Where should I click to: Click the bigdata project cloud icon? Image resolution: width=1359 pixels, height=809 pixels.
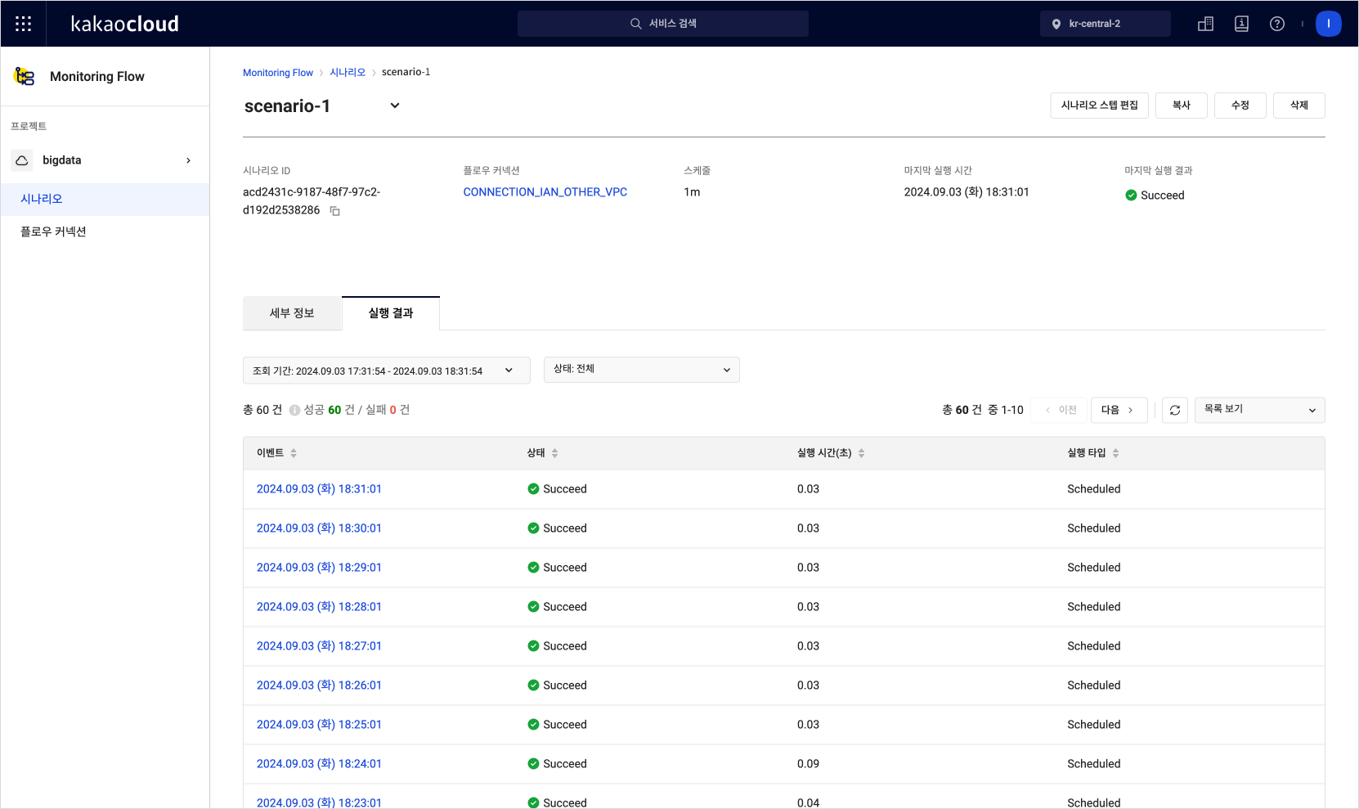click(x=22, y=160)
